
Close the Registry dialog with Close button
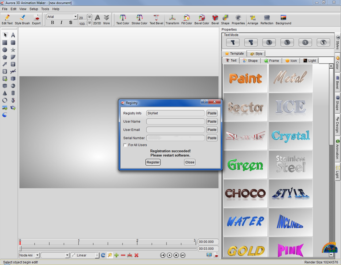pos(190,162)
